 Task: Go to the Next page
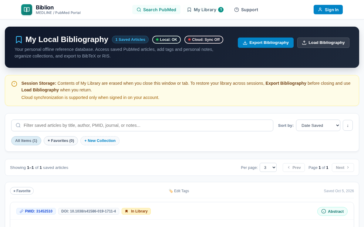[343, 167]
